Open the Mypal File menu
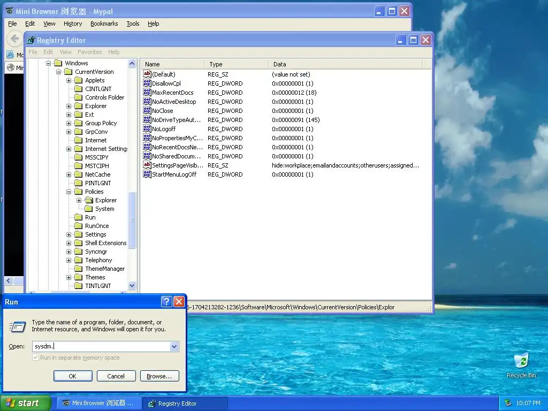The width and height of the screenshot is (548, 411). 12,24
